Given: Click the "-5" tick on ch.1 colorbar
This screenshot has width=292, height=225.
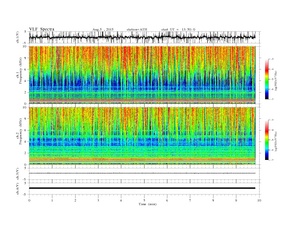Looking at the screenshot, I should [x=272, y=79].
